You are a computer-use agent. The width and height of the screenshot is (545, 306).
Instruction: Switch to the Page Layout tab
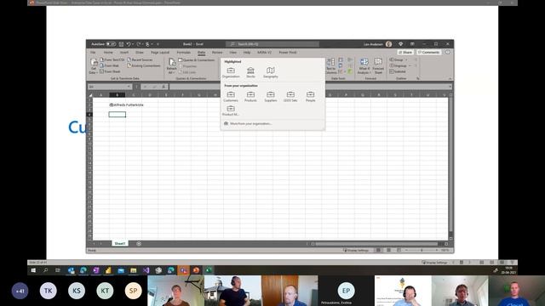(x=160, y=53)
